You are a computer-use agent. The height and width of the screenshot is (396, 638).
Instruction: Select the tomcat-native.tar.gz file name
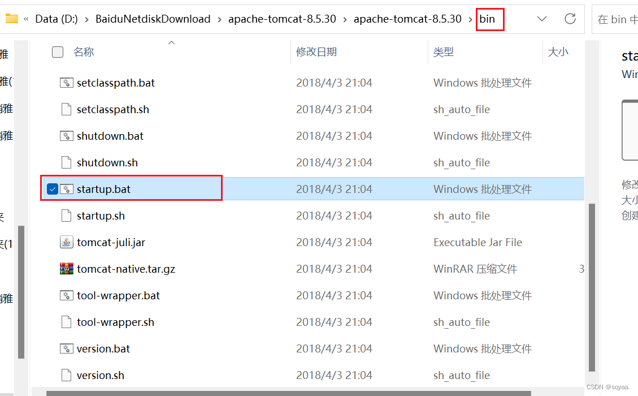pos(125,269)
